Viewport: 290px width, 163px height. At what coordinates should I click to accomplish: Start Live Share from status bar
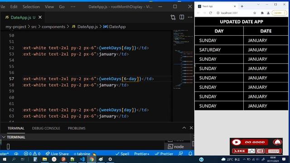(x=57, y=154)
